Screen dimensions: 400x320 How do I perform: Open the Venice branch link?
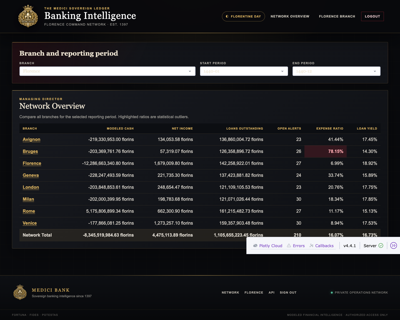coord(30,223)
